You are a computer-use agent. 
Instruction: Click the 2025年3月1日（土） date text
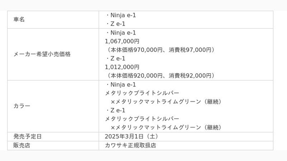[132, 136]
